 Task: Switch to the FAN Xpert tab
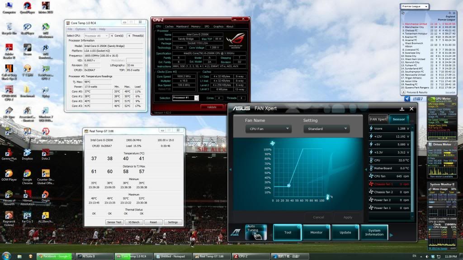coord(378,119)
